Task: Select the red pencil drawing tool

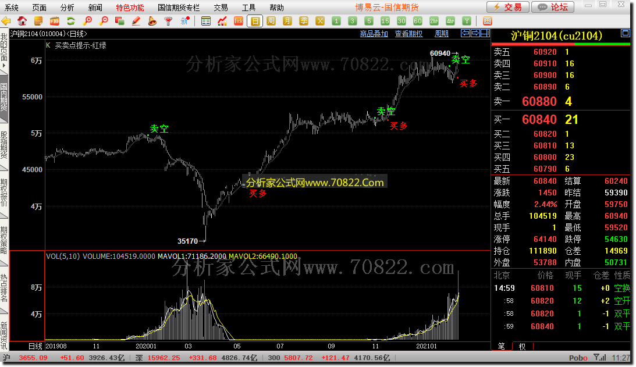Action: point(136,21)
